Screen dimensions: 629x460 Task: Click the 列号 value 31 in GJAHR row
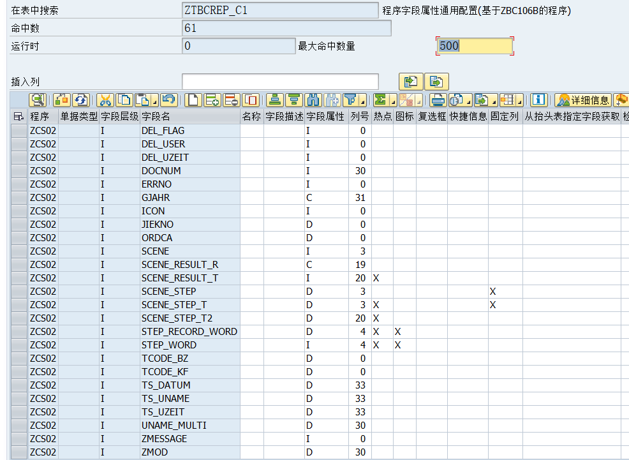(360, 198)
